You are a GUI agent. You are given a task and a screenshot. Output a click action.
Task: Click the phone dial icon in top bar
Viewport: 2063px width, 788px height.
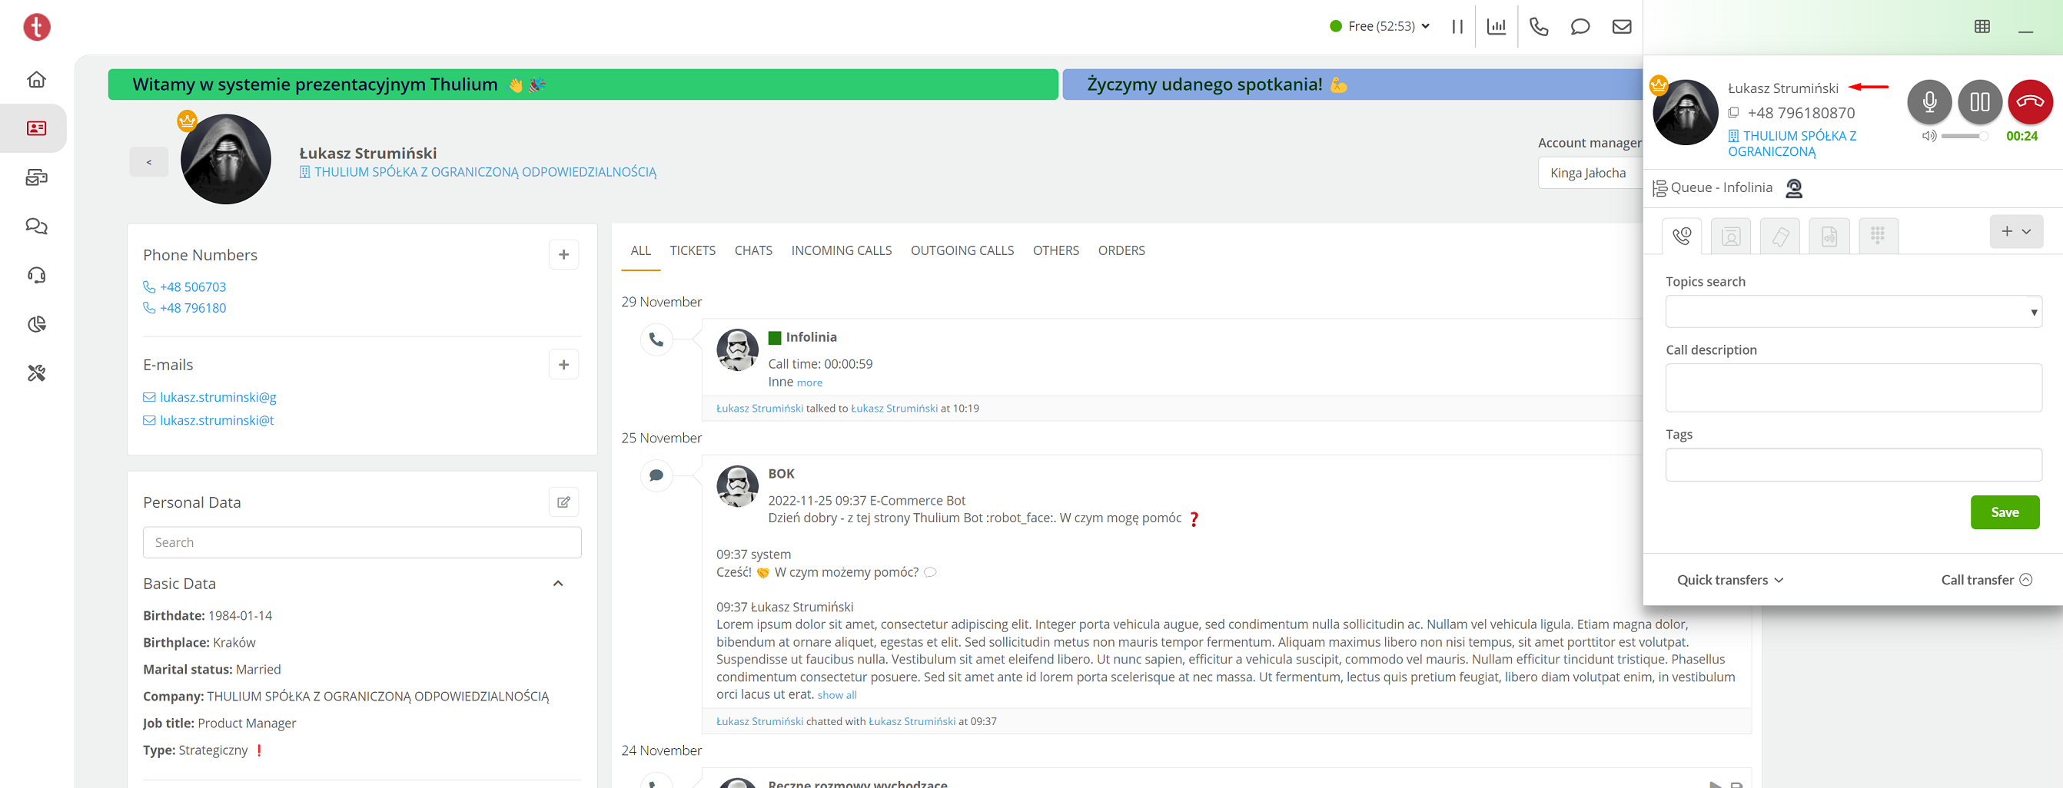point(1539,26)
